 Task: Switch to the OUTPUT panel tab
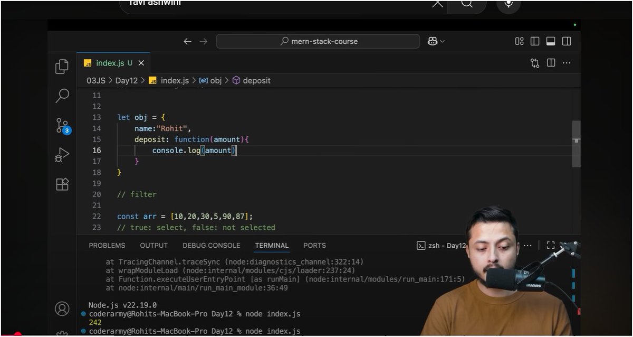pos(154,246)
